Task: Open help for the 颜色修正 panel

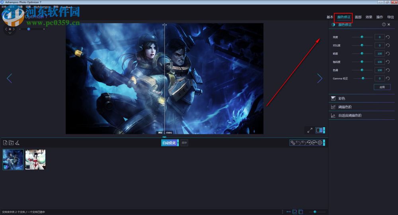Action: [x=384, y=24]
